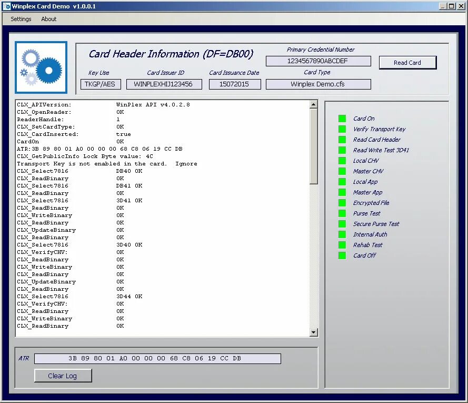Click the 'Secure Purse Test' label
Screen dimensions: 468x403
tap(376, 224)
